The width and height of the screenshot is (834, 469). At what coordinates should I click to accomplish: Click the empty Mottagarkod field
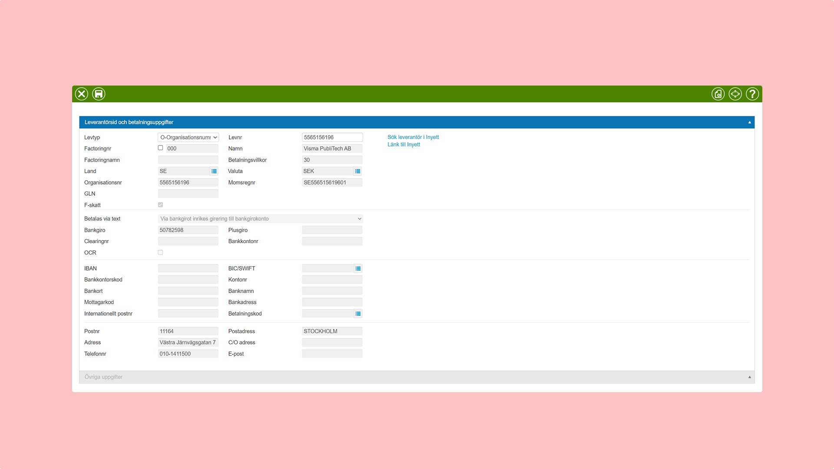[x=188, y=302]
